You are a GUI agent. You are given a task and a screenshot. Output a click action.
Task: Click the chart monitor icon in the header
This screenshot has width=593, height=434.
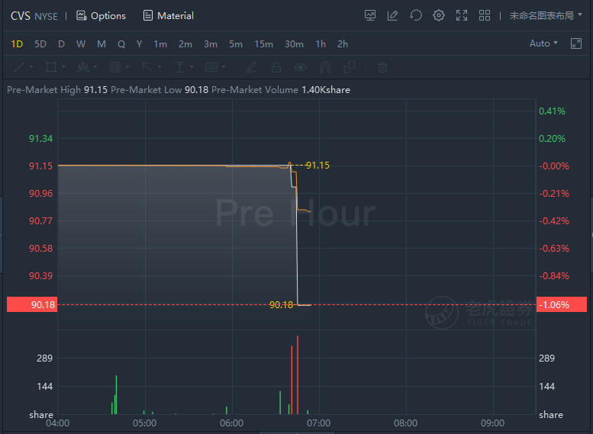(370, 15)
